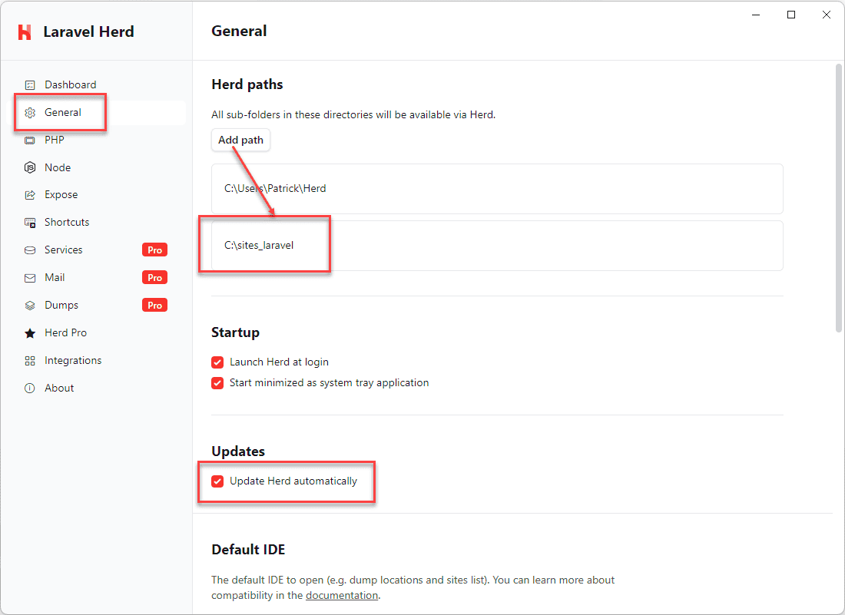Click the Herd Pro star icon
The width and height of the screenshot is (845, 615).
pos(30,332)
